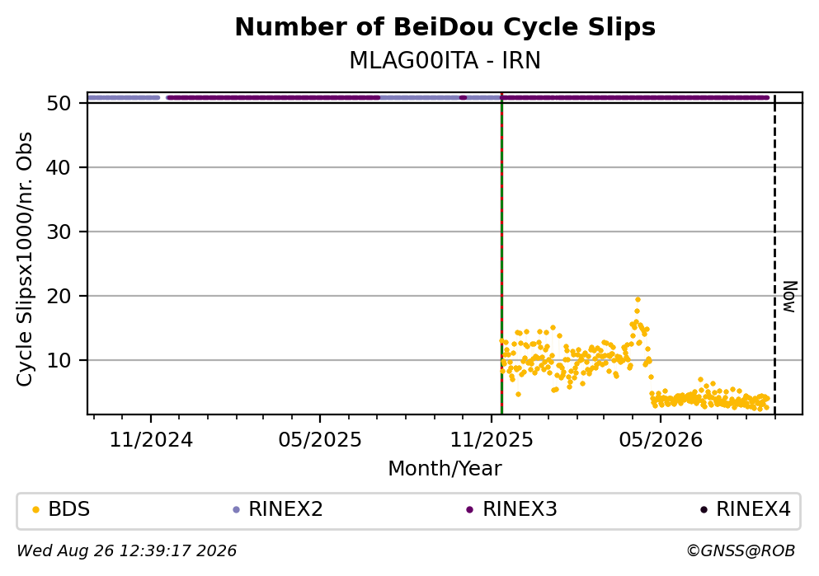Click the purple RINEX3 legend dot
The width and height of the screenshot is (819, 576).
tap(469, 510)
